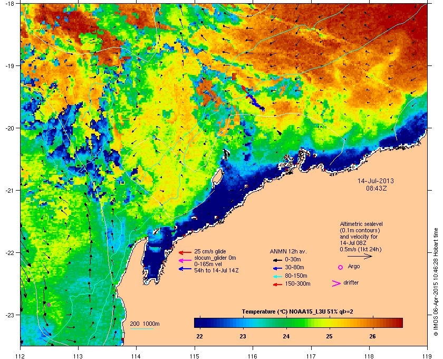Screen dimensions: 443x359
Task: Click the 0.5m/s velocity scale arrow
Action: click(360, 256)
